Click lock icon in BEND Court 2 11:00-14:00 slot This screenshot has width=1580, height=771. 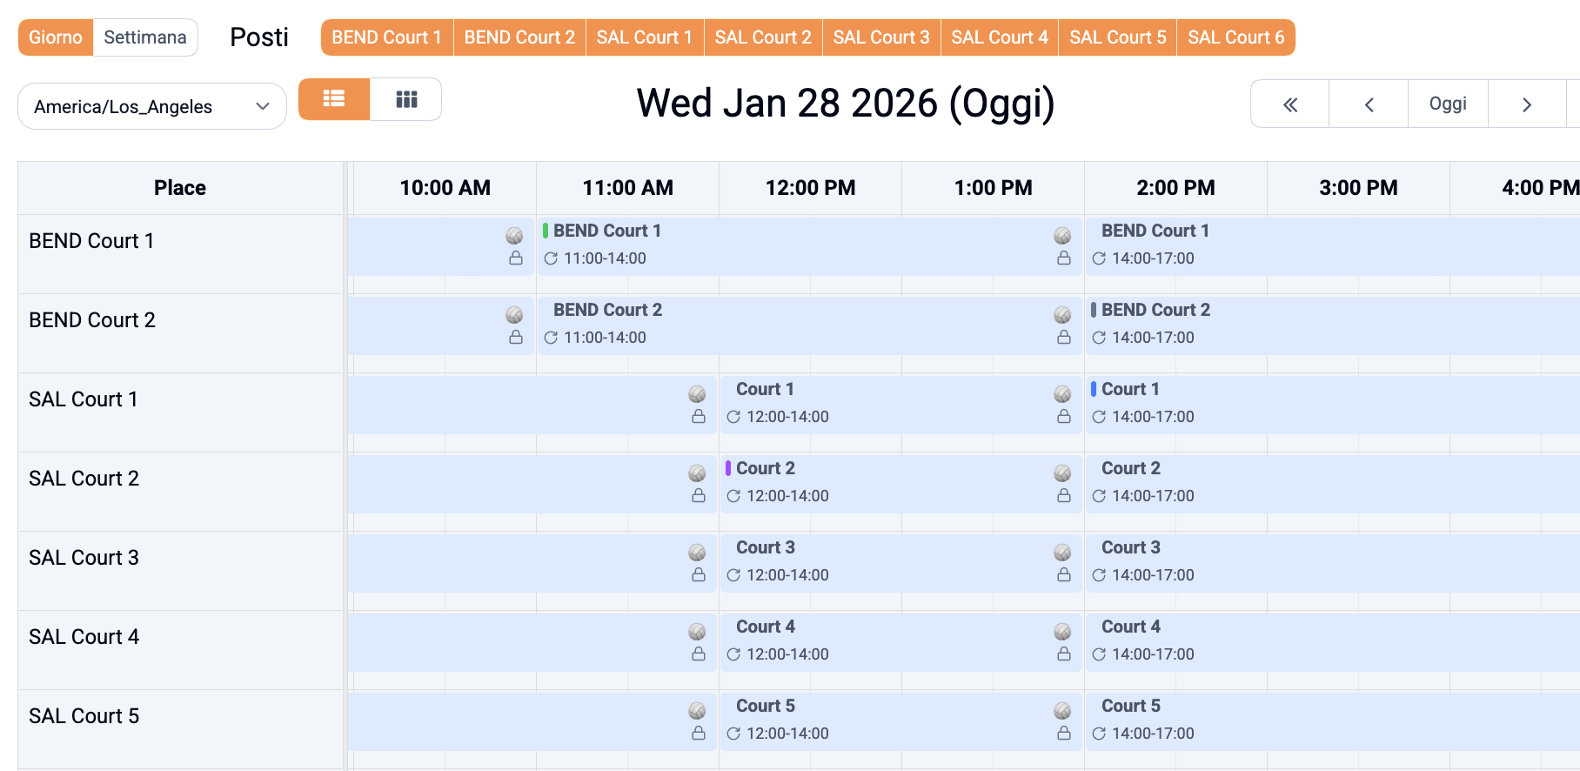[1063, 338]
